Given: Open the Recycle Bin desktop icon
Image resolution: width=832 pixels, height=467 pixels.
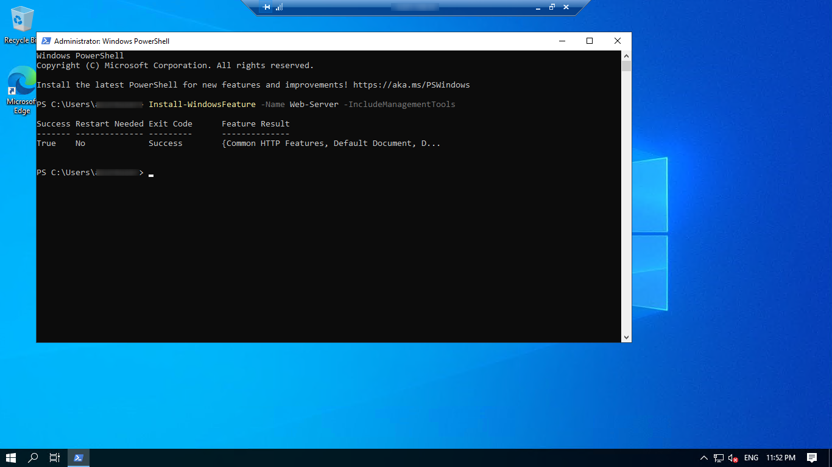Looking at the screenshot, I should point(21,24).
